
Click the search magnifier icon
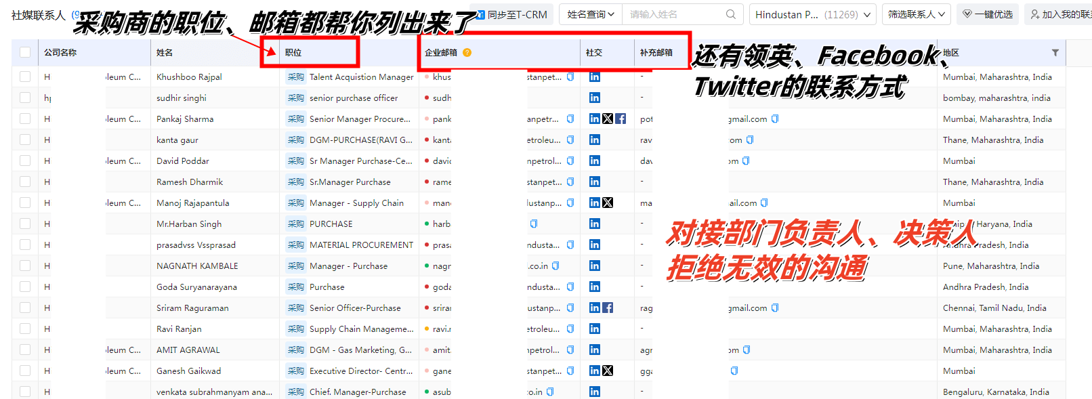tap(730, 14)
